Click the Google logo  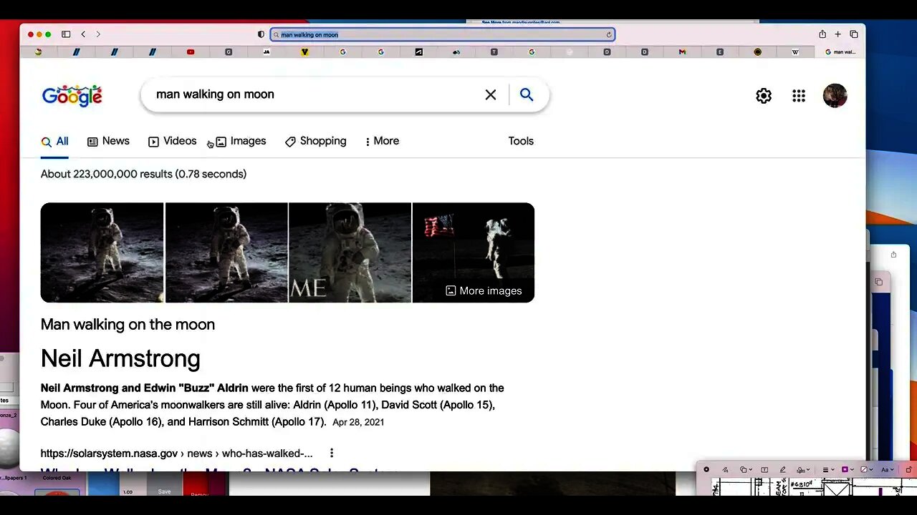pos(72,95)
